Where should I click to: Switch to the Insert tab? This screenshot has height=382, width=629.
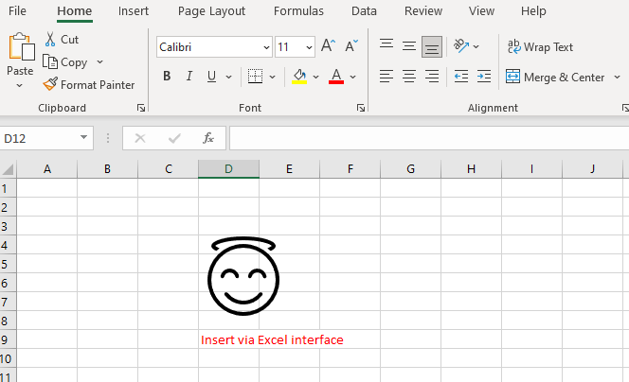tap(133, 11)
